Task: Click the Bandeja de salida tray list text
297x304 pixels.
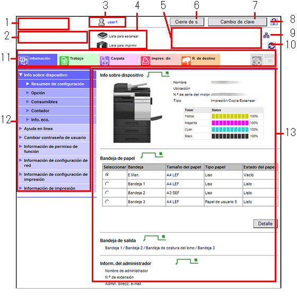Action: (x=160, y=248)
